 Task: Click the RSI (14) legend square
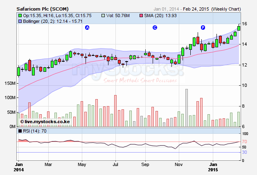point(19,131)
